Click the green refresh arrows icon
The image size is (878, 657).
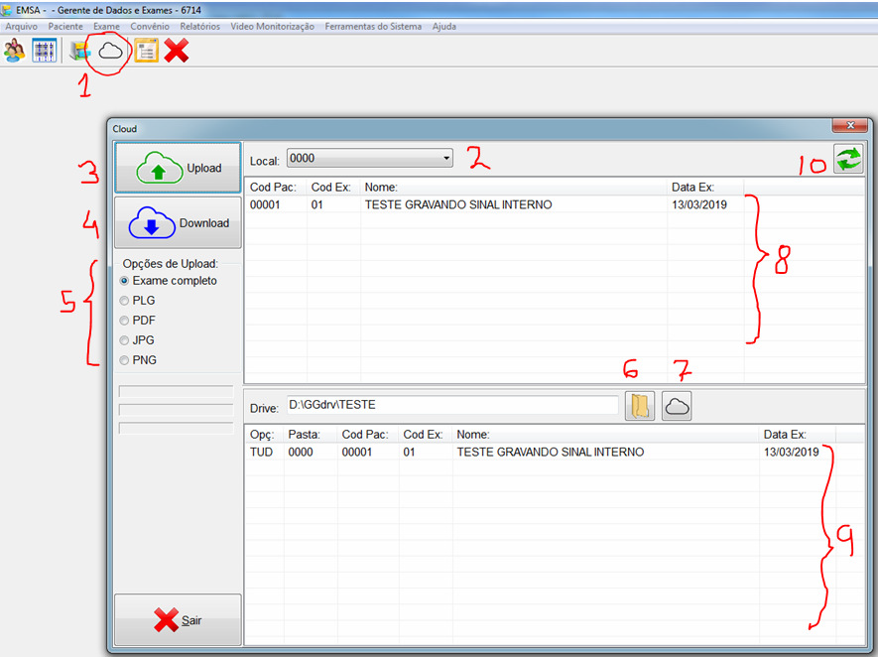coord(848,159)
